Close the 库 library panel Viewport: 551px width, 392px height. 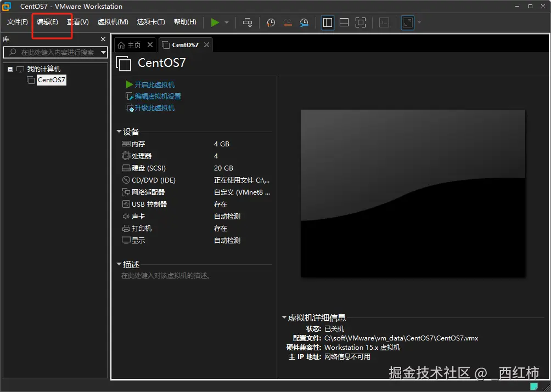point(103,39)
